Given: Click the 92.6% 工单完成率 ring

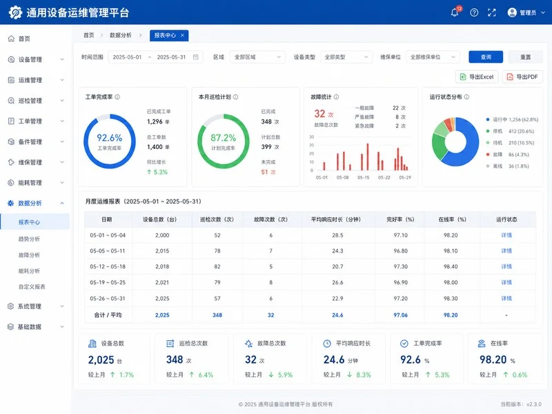Looking at the screenshot, I should 110,141.
